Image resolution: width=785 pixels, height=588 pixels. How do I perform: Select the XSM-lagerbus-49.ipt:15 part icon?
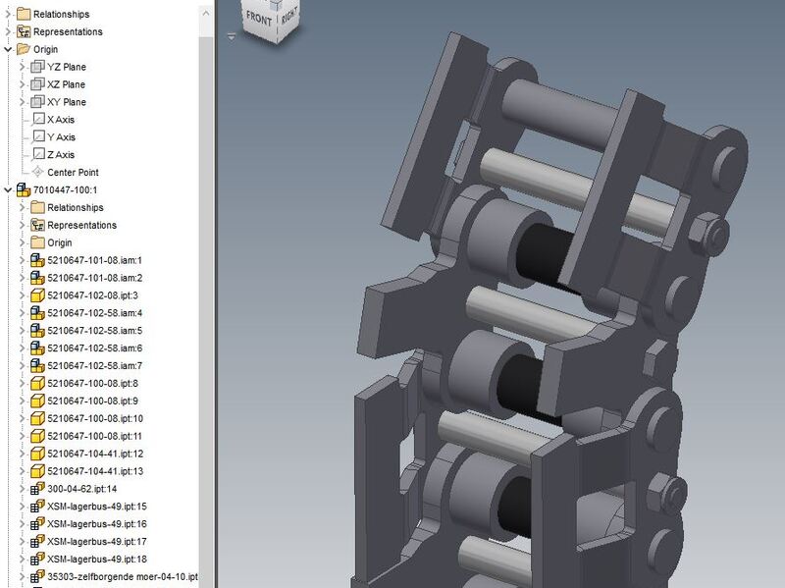tap(37, 506)
